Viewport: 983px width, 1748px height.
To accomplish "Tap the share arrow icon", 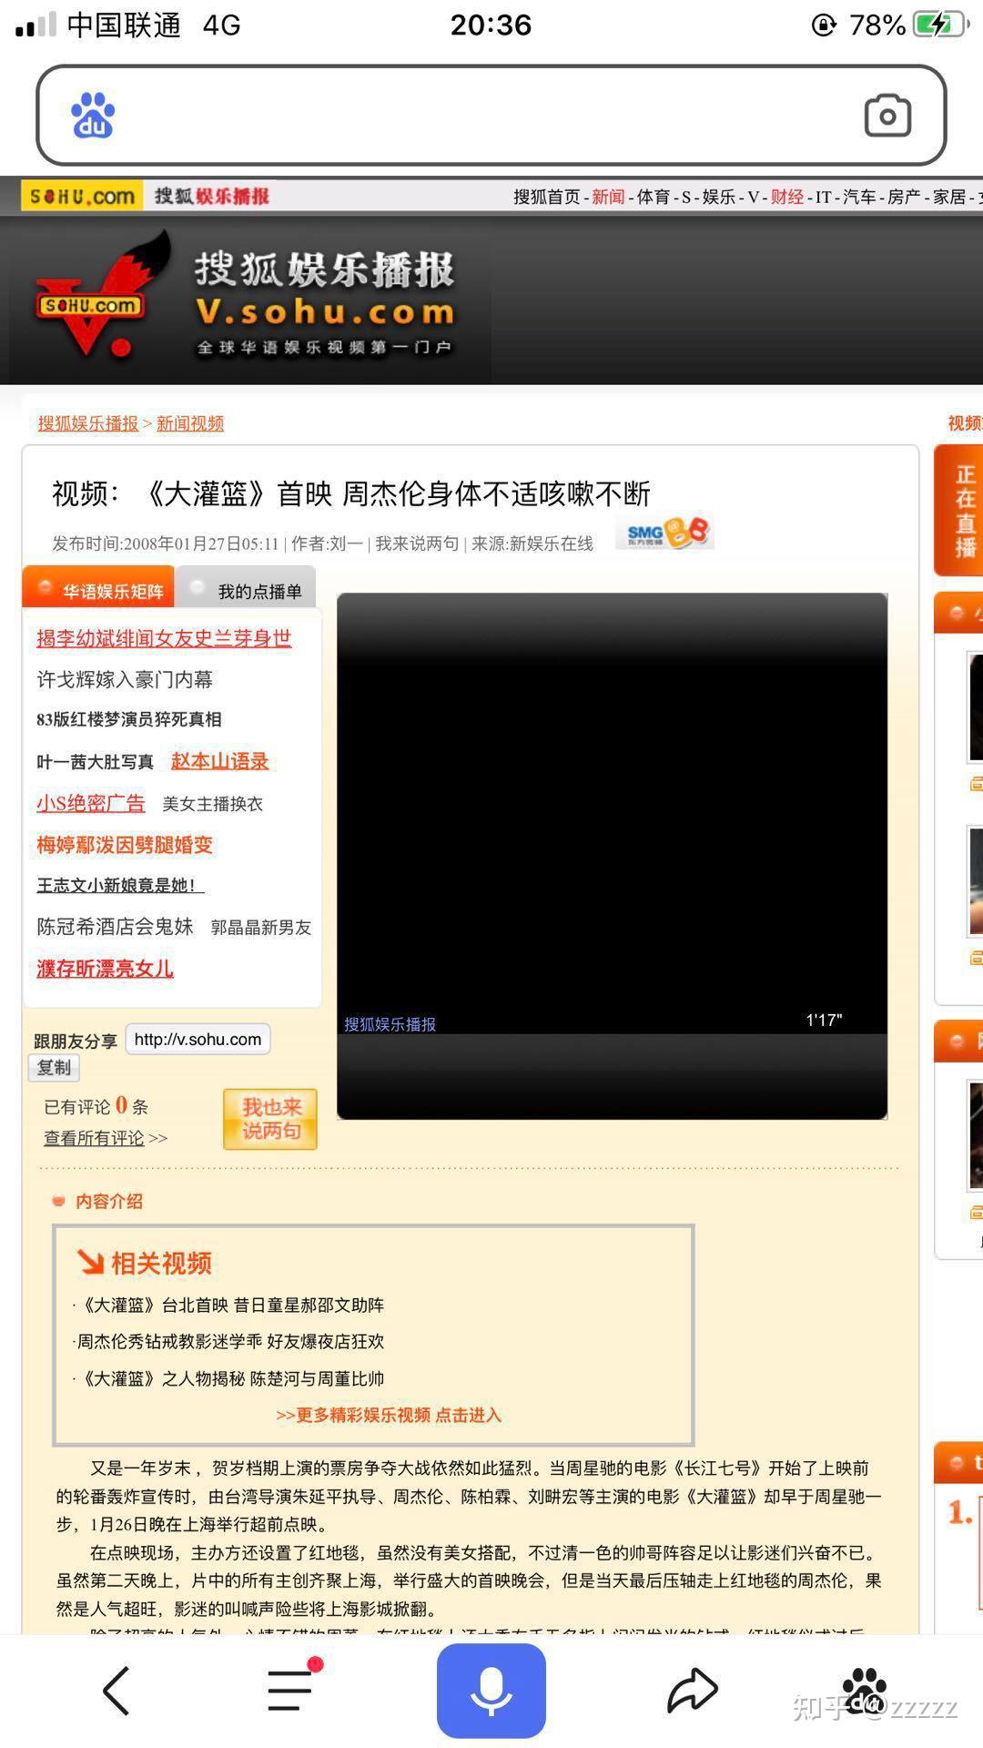I will (693, 1691).
